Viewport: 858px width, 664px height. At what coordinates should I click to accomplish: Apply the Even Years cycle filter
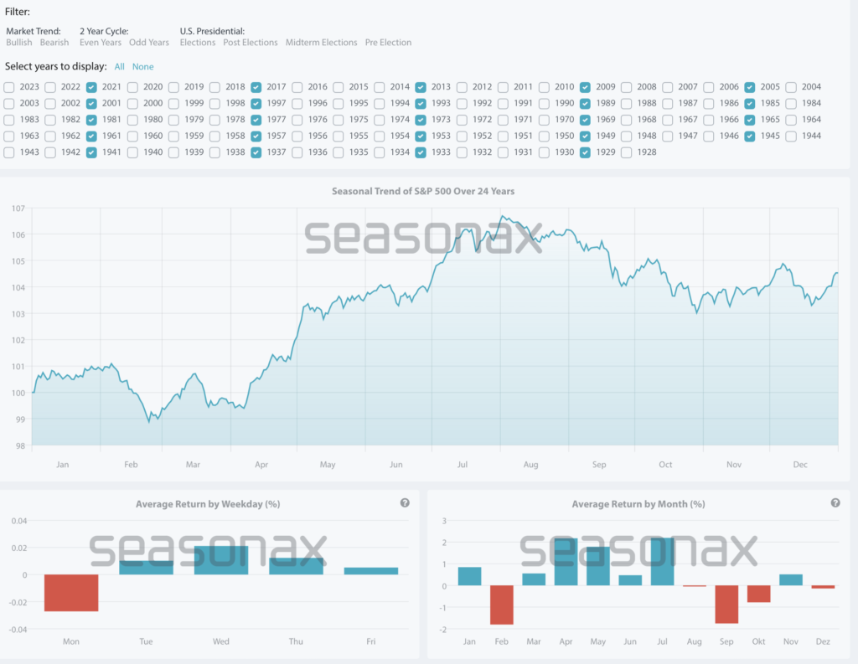pos(101,43)
